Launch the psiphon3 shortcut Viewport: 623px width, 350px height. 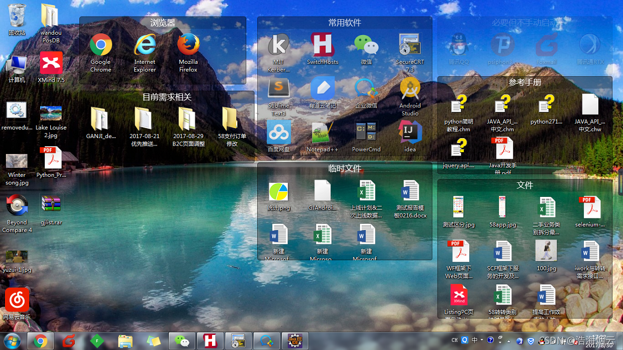pyautogui.click(x=502, y=45)
